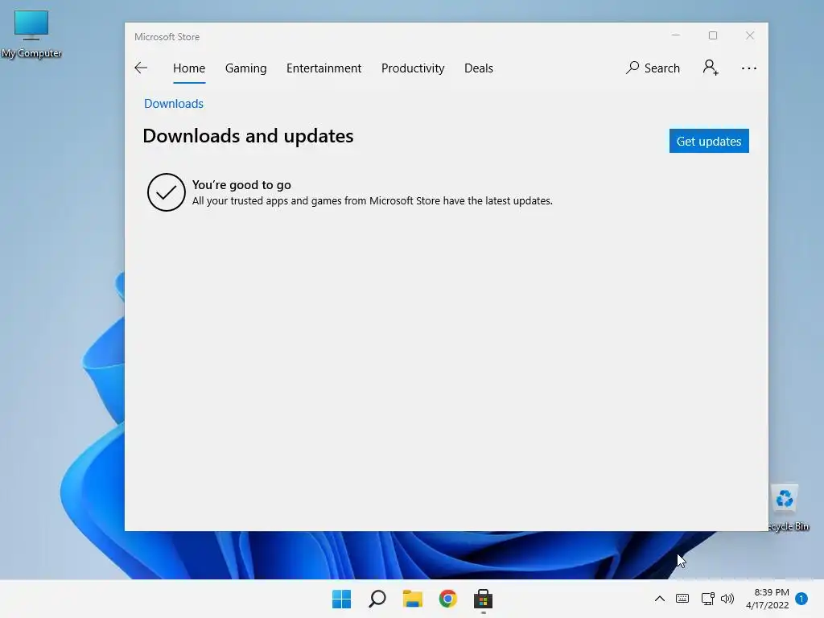The width and height of the screenshot is (824, 618).
Task: Click the volume speaker tray icon
Action: pyautogui.click(x=727, y=599)
